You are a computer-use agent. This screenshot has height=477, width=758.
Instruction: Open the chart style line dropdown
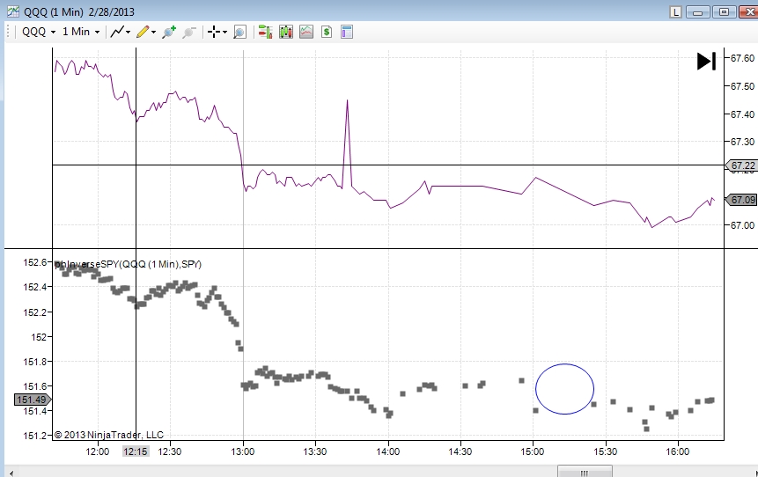[121, 32]
